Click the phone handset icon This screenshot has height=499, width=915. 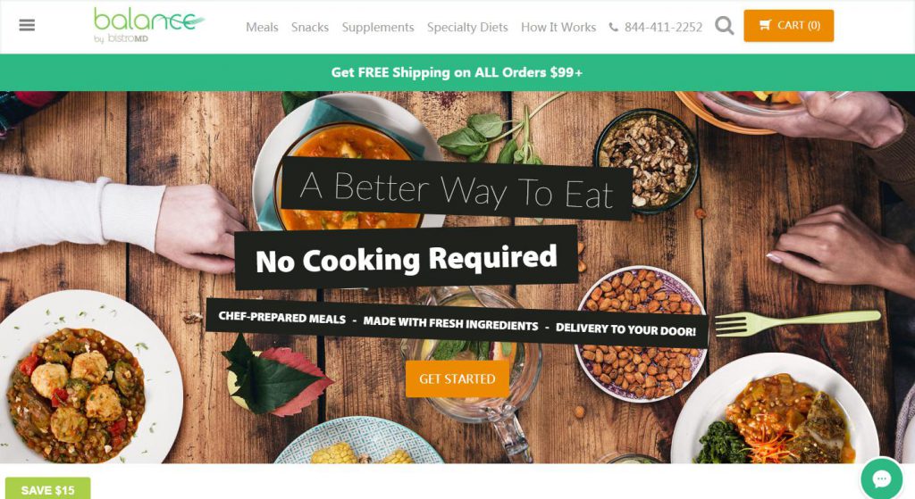click(613, 28)
